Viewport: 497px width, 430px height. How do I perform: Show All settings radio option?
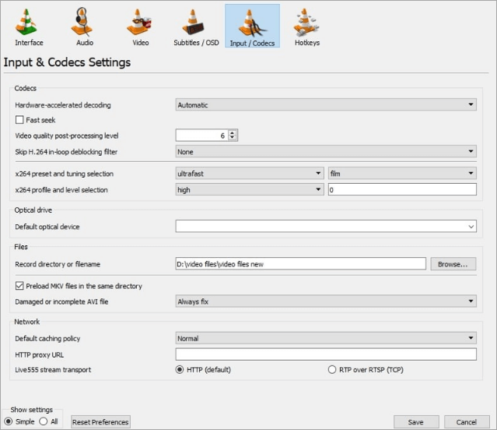click(x=44, y=421)
